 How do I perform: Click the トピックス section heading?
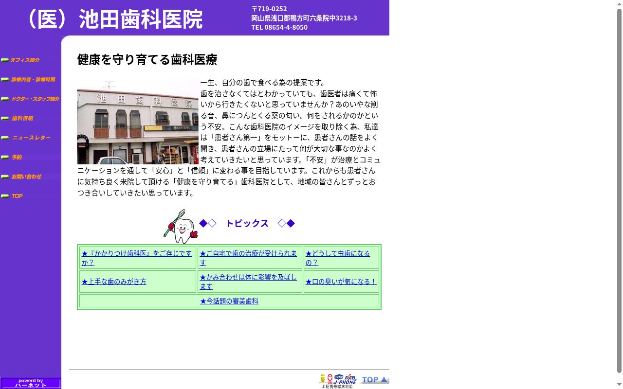247,223
